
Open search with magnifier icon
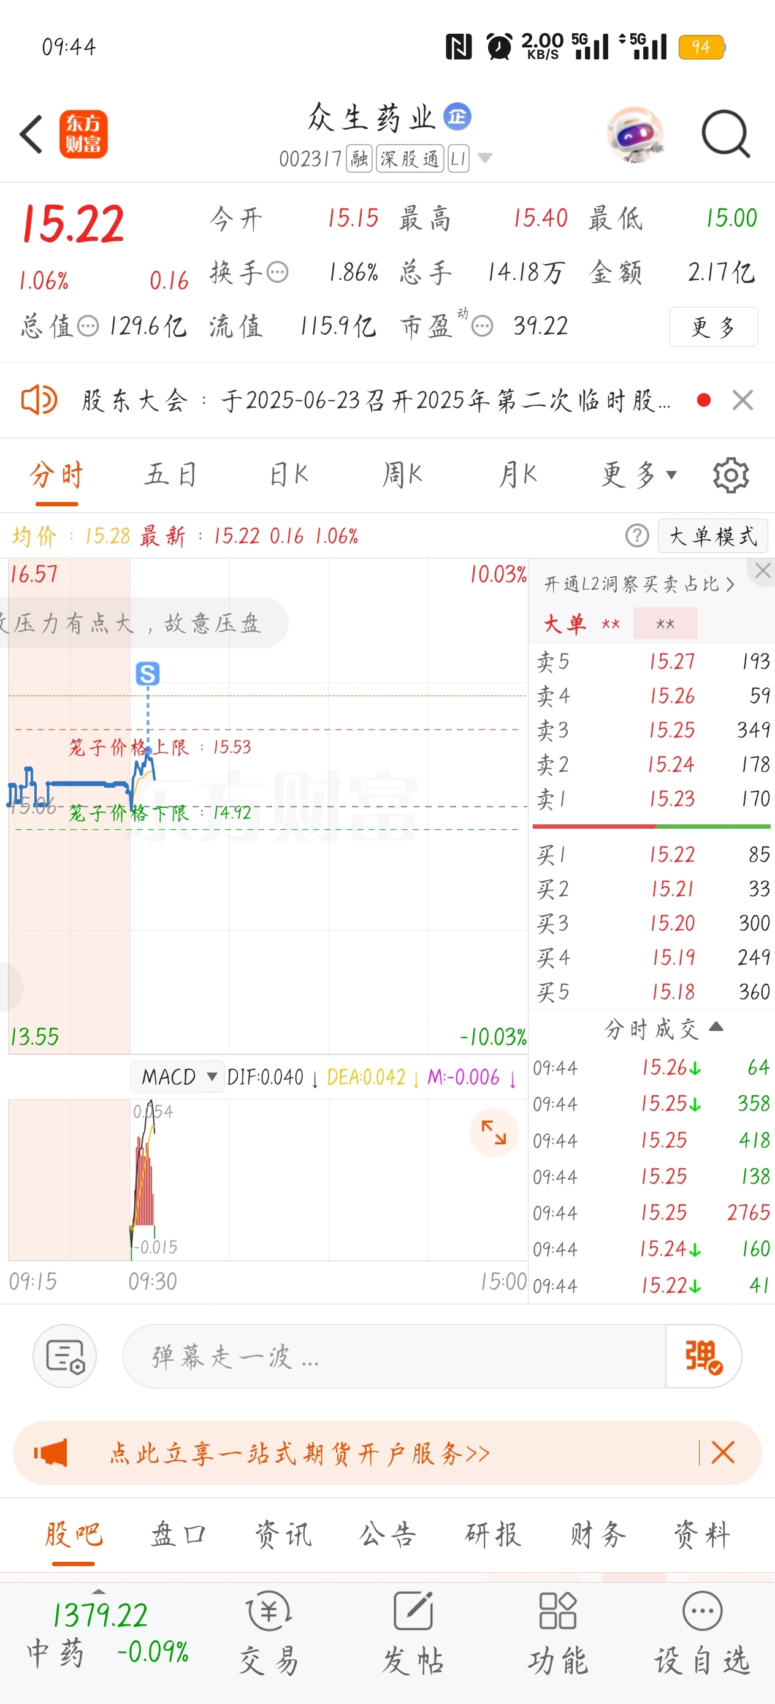[x=725, y=134]
